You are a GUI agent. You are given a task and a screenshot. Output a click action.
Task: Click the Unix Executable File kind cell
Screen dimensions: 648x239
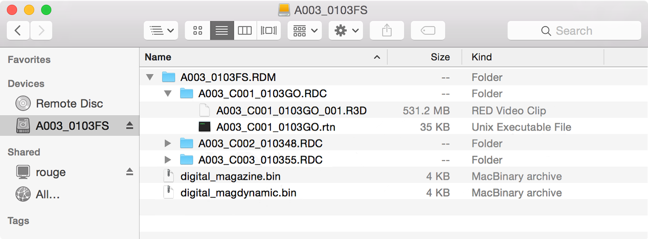pos(521,127)
